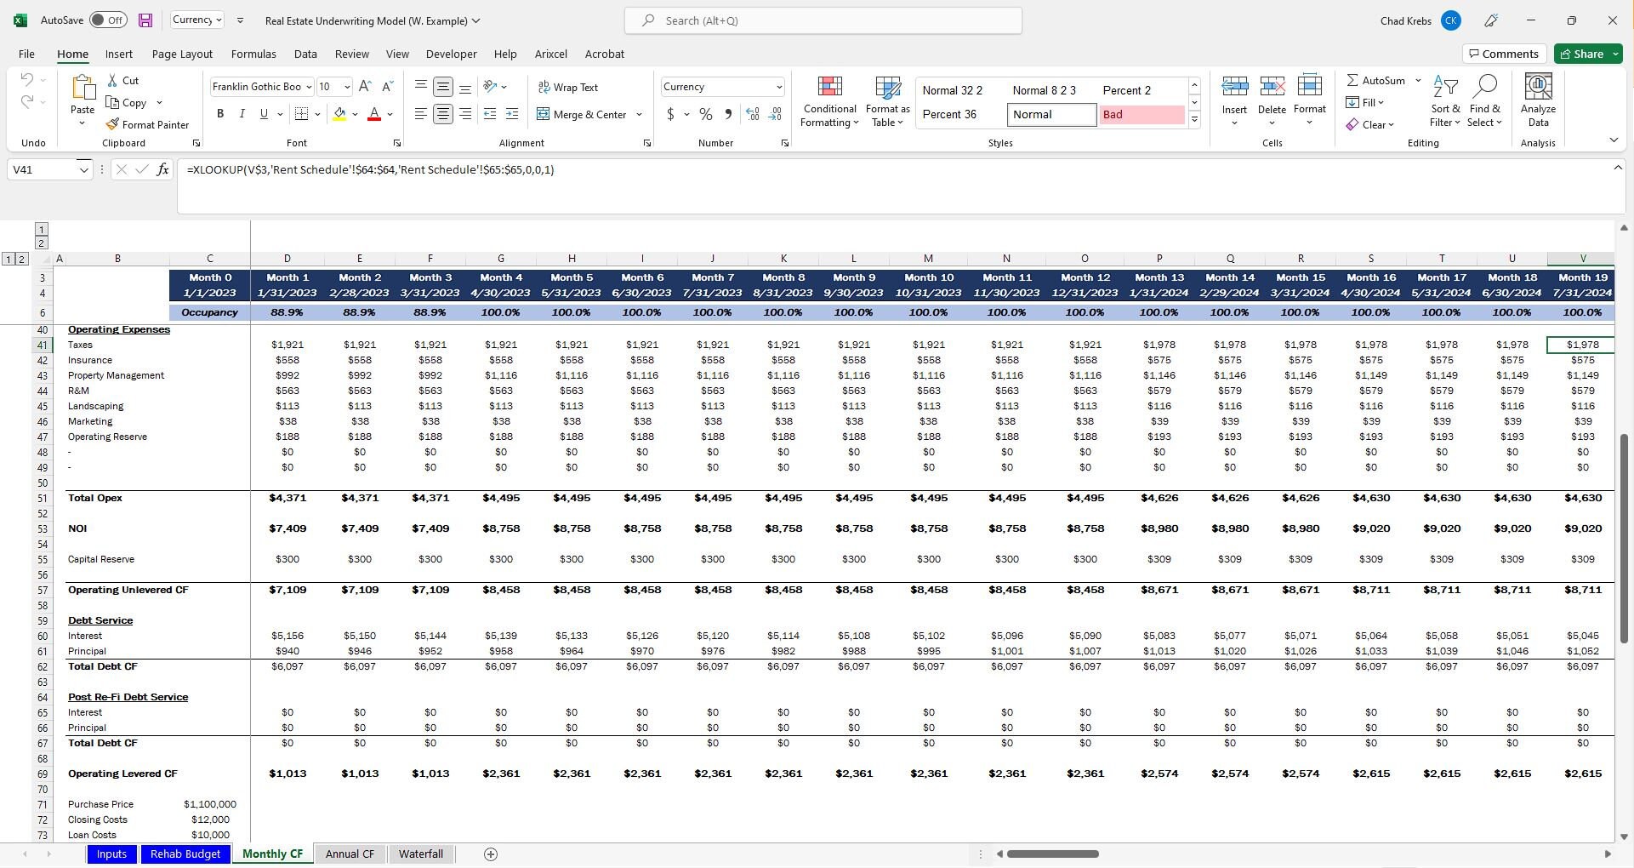Screen dimensions: 1634x868
Task: Apply the Bad cell style
Action: pos(1141,114)
